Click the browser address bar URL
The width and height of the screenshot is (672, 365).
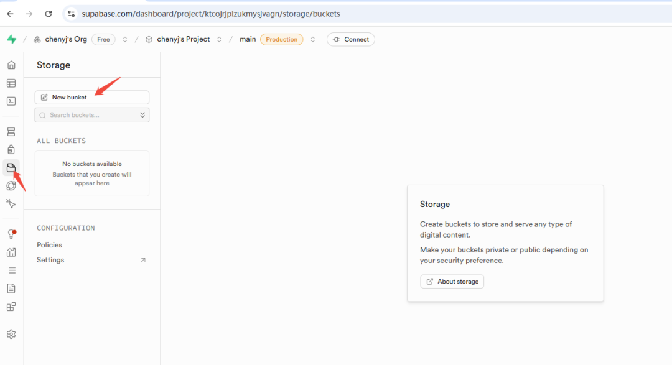(x=211, y=14)
